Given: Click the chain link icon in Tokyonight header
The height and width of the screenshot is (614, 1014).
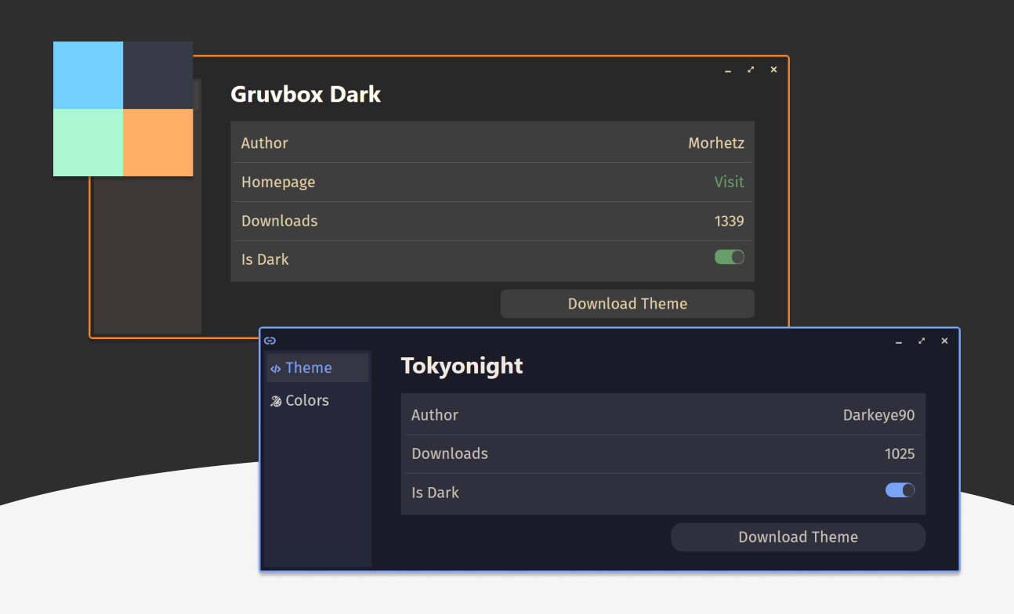Looking at the screenshot, I should tap(270, 341).
